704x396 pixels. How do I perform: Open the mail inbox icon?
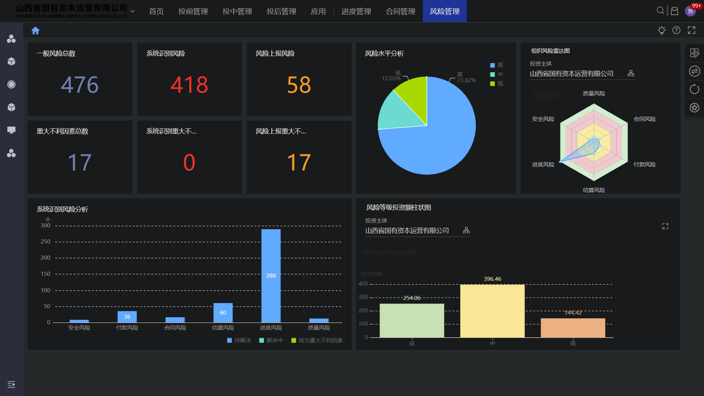coord(674,11)
